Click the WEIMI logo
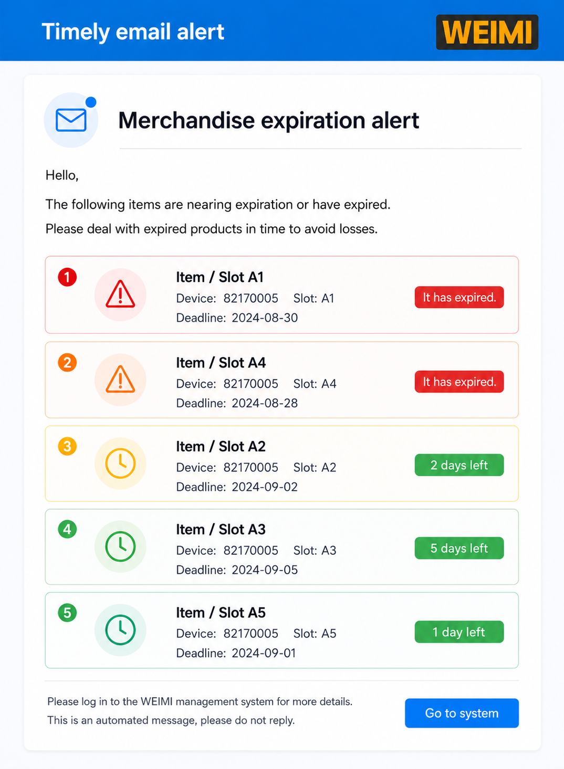The width and height of the screenshot is (564, 769). pyautogui.click(x=487, y=32)
